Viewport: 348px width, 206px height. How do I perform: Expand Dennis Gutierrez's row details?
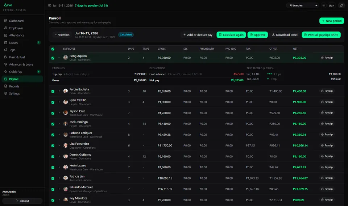click(x=59, y=156)
